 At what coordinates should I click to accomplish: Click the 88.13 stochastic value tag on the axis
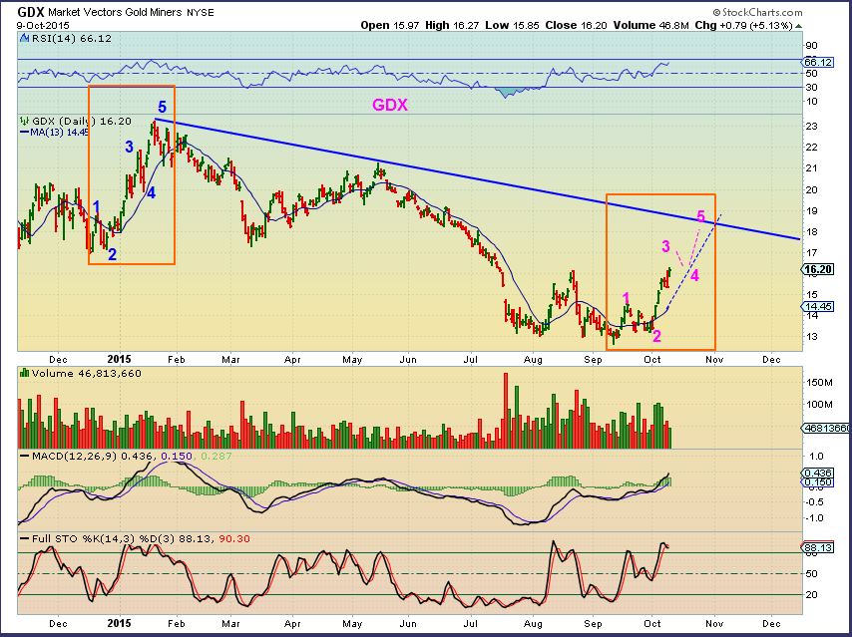[817, 548]
